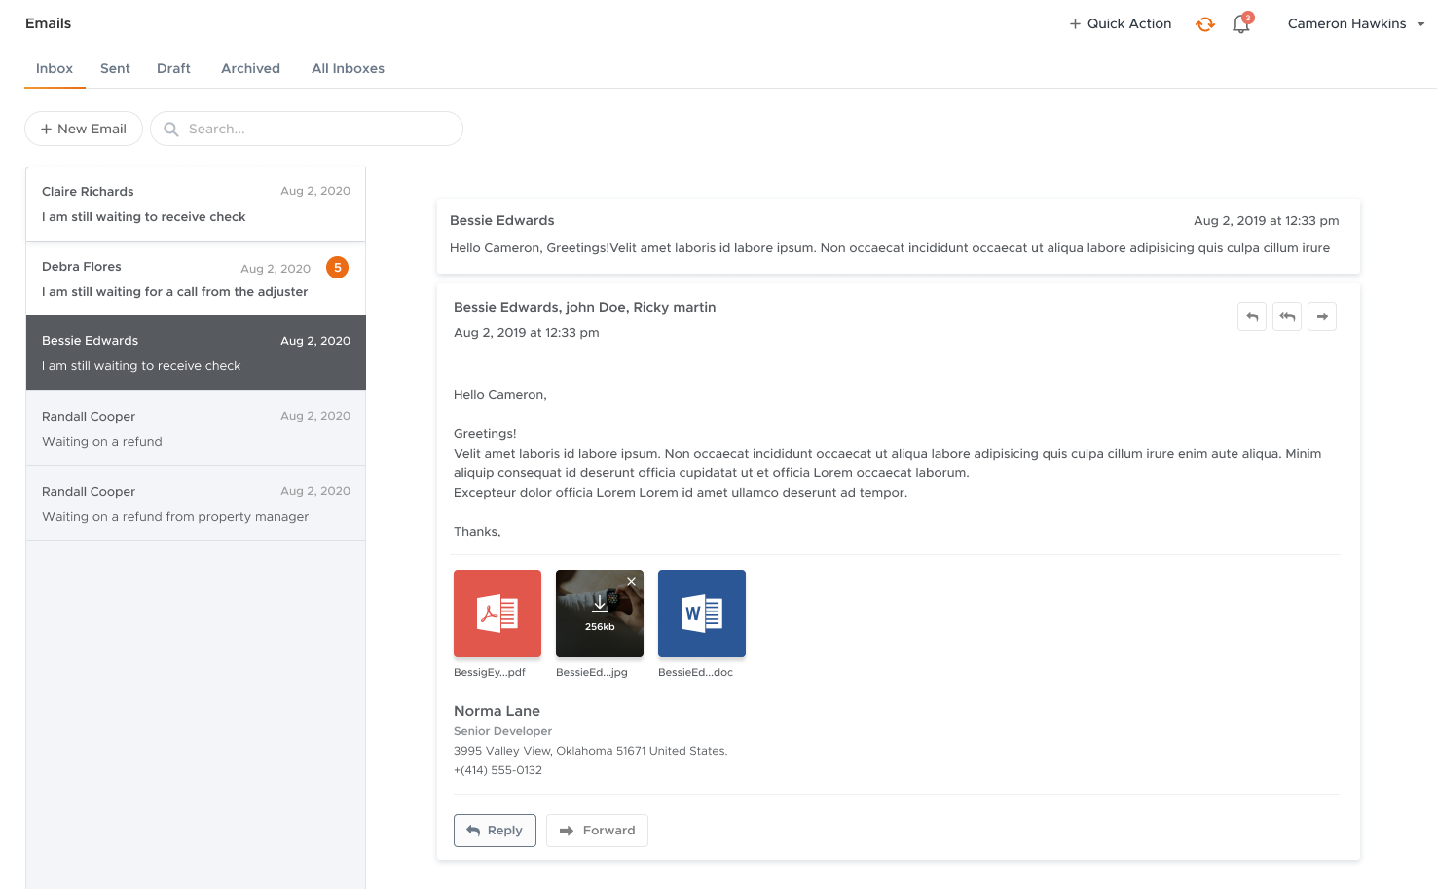Start a New Email
Image resolution: width=1437 pixels, height=889 pixels.
pyautogui.click(x=83, y=128)
